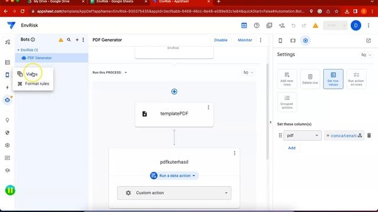Image resolution: width=378 pixels, height=212 pixels.
Task: Click the warning triangle in the top header
Action: coord(315,25)
